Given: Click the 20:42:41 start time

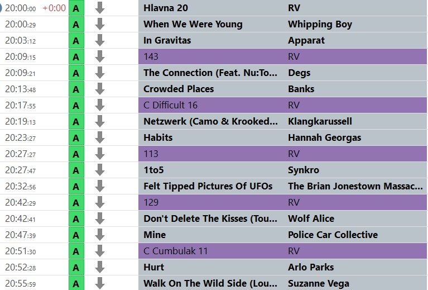Looking at the screenshot, I should [21, 218].
